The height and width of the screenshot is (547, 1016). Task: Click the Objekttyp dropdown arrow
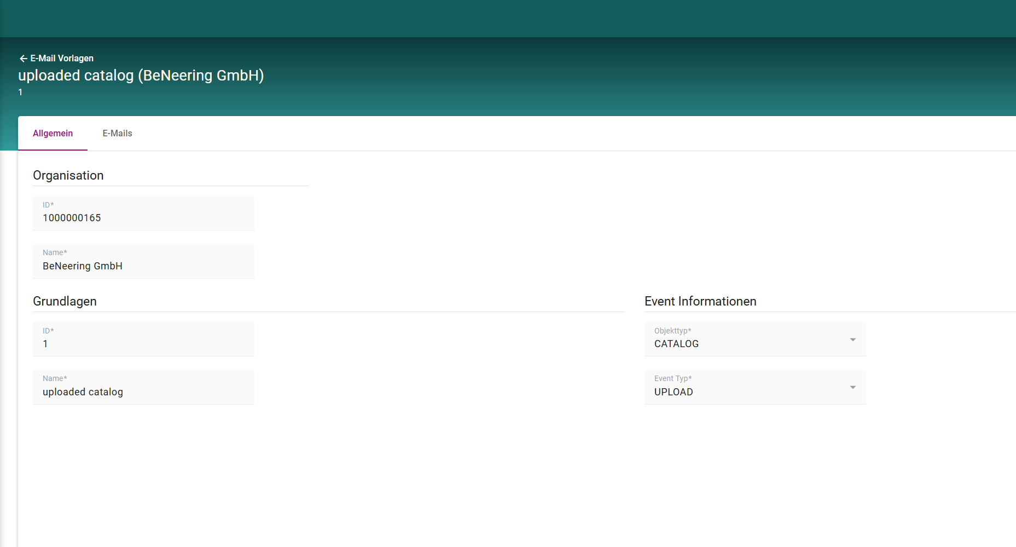(852, 340)
